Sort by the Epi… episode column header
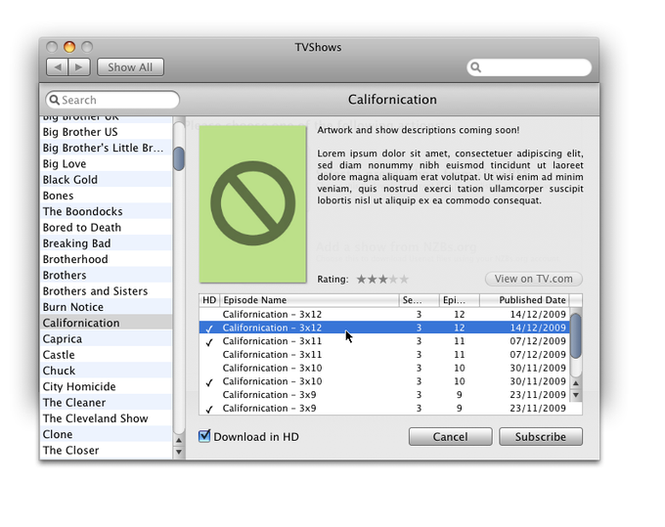This screenshot has width=665, height=527. point(460,300)
